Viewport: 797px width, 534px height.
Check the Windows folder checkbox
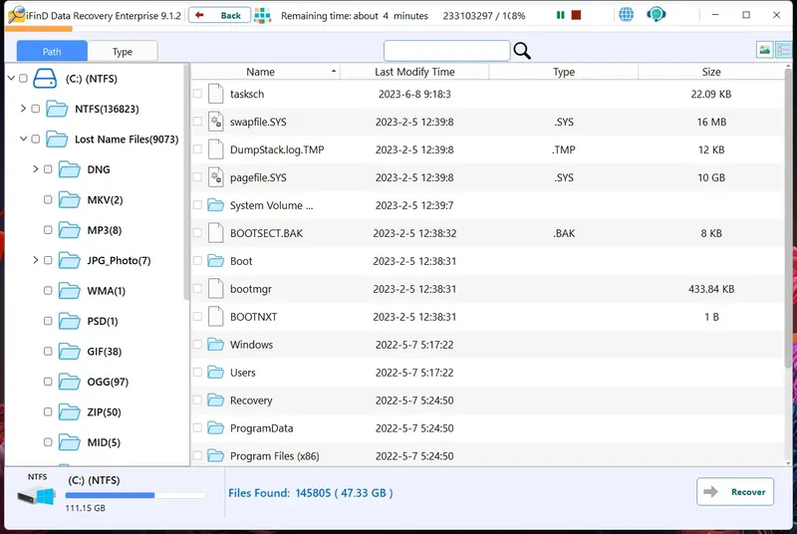click(197, 344)
